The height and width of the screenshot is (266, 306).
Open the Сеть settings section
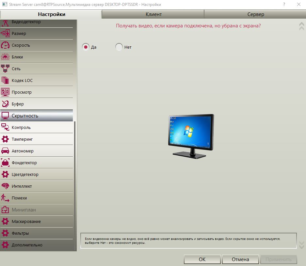coord(37,69)
